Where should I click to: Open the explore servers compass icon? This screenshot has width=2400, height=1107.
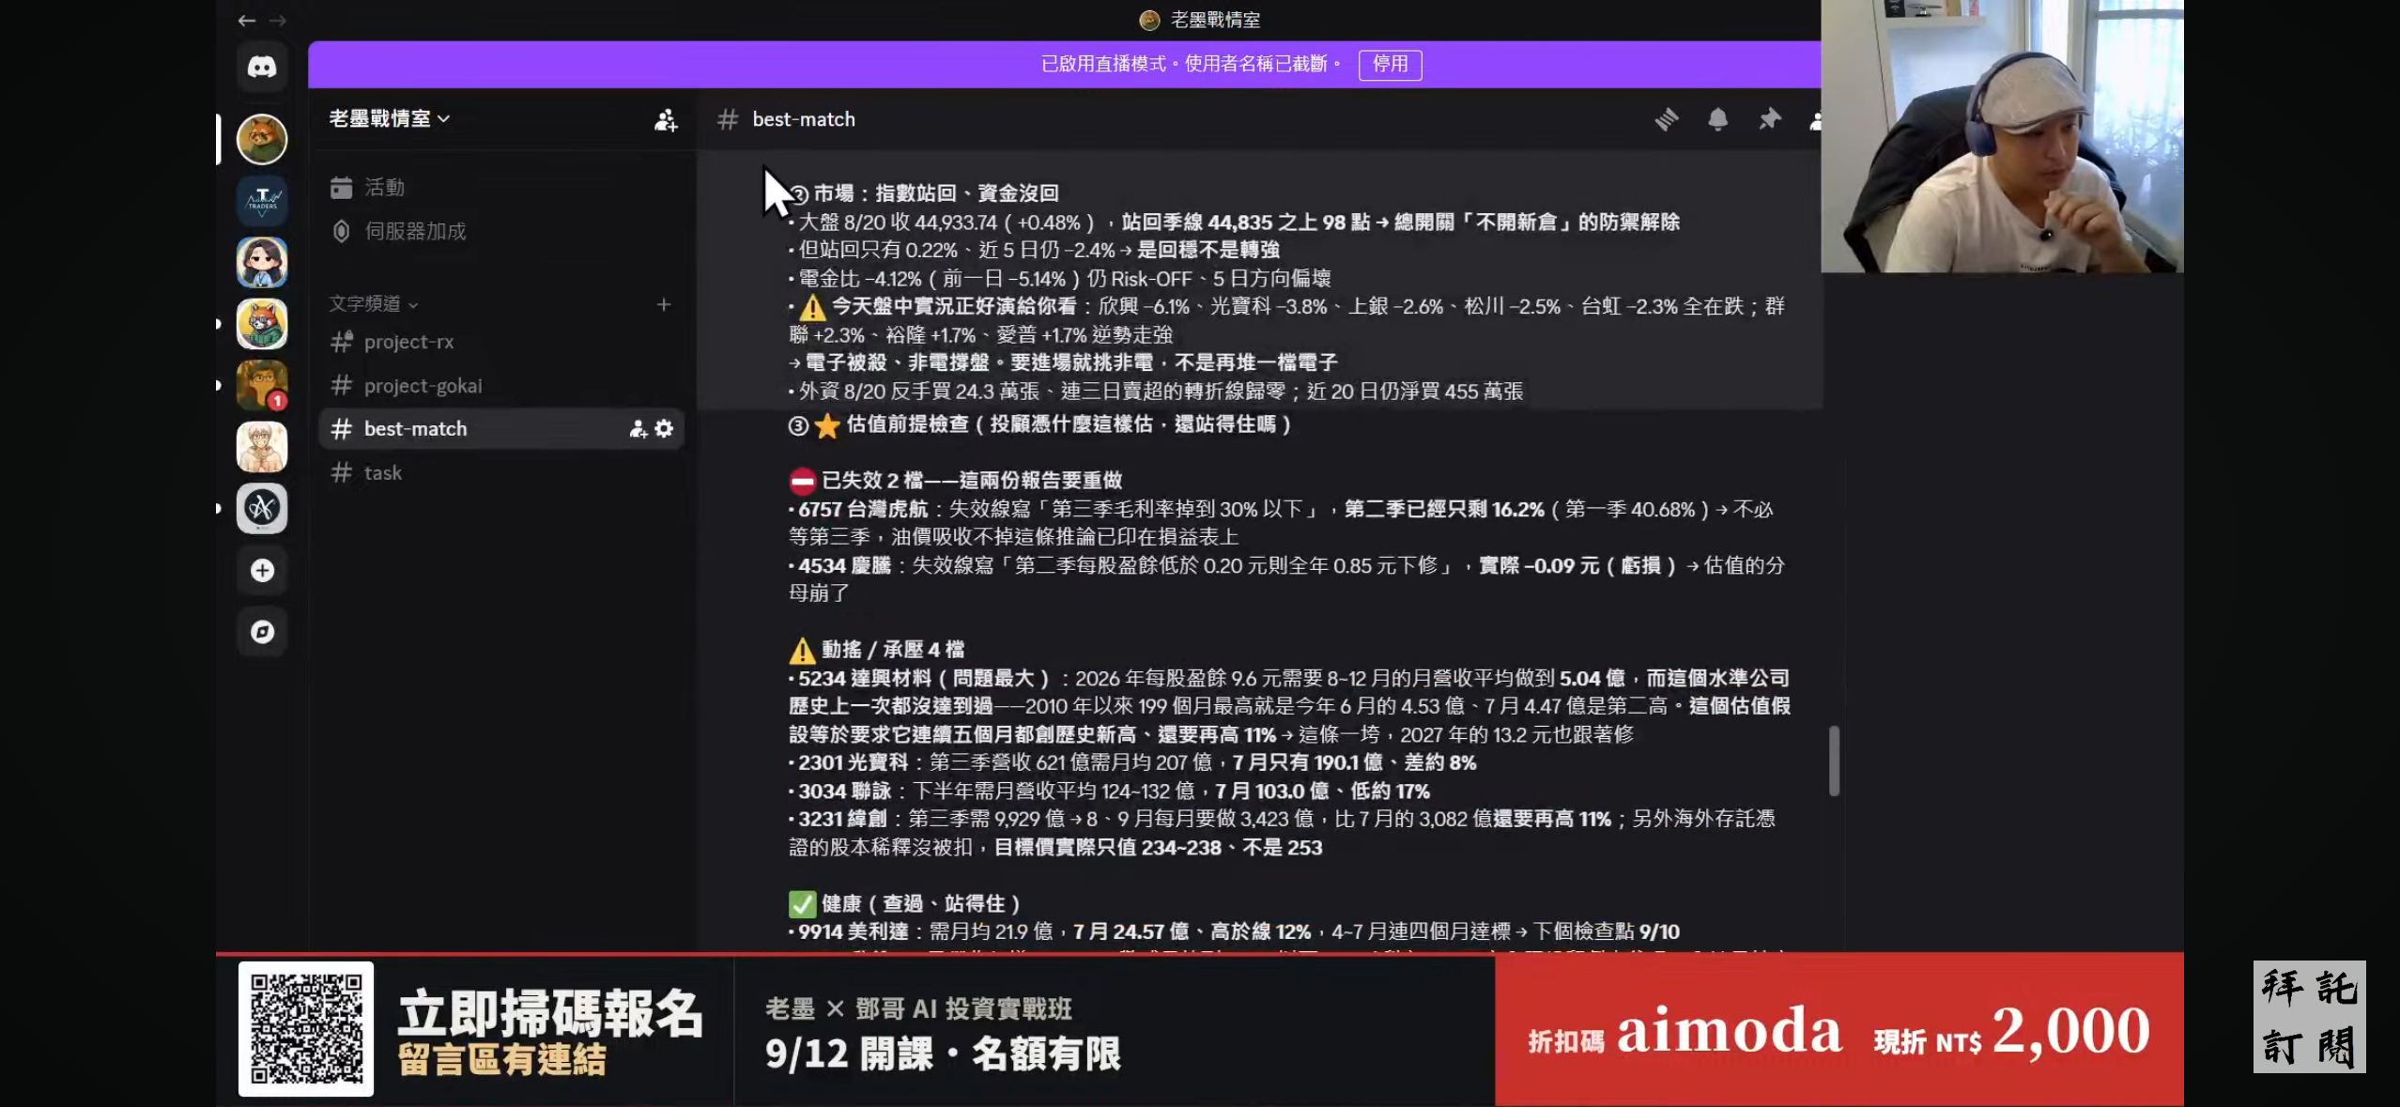click(262, 632)
